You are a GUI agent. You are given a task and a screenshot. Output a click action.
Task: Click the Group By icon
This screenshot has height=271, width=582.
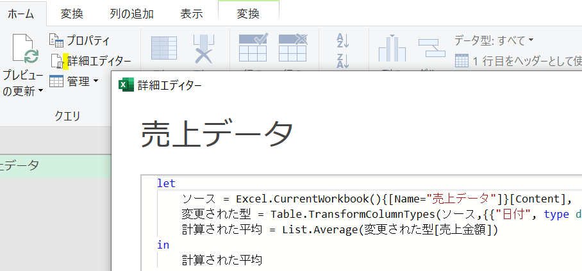click(431, 49)
